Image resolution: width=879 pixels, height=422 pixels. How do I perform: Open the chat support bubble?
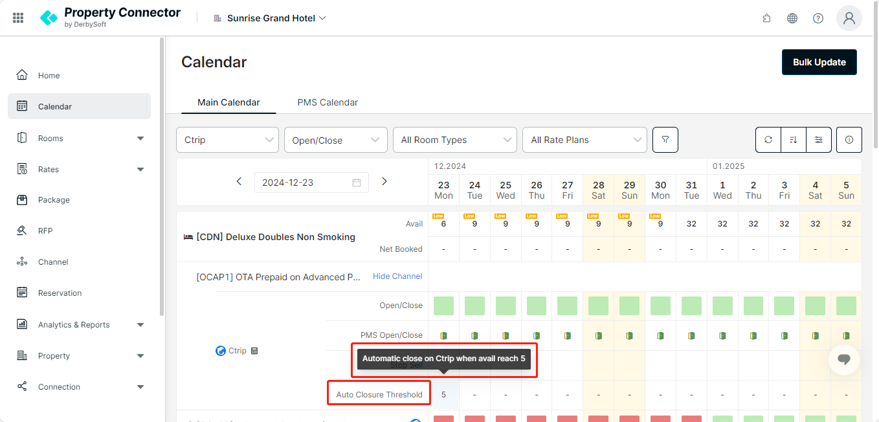point(844,360)
